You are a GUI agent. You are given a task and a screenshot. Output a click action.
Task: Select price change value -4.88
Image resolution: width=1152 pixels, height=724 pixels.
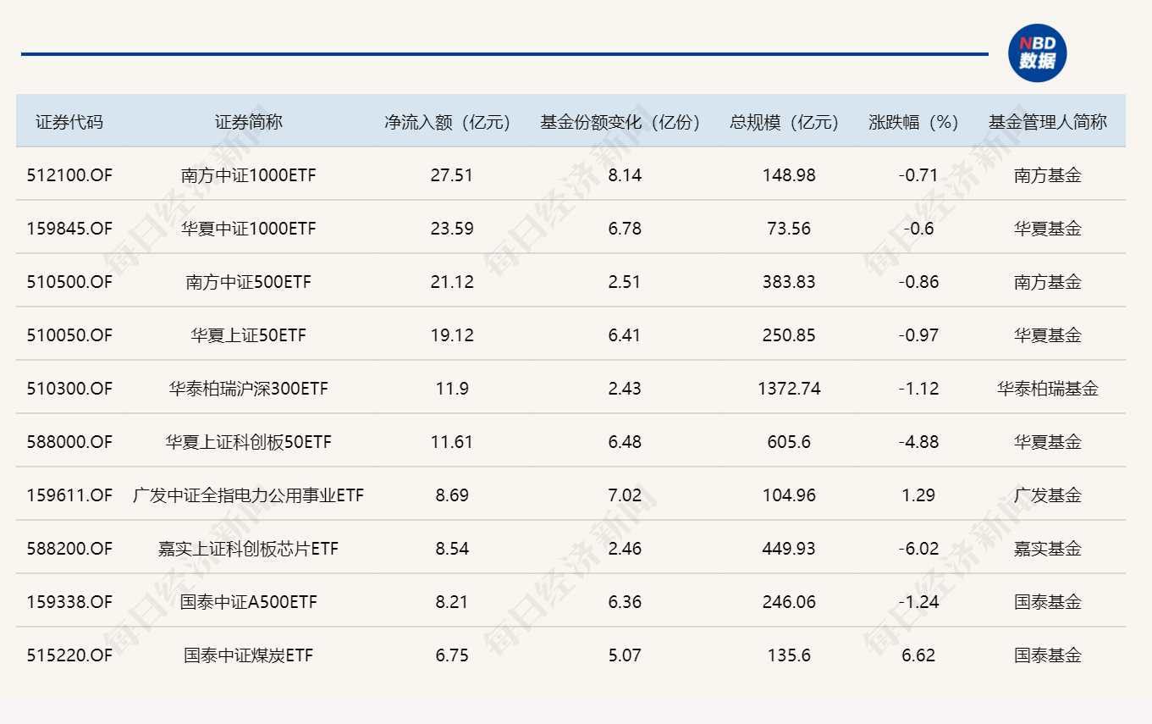point(918,442)
